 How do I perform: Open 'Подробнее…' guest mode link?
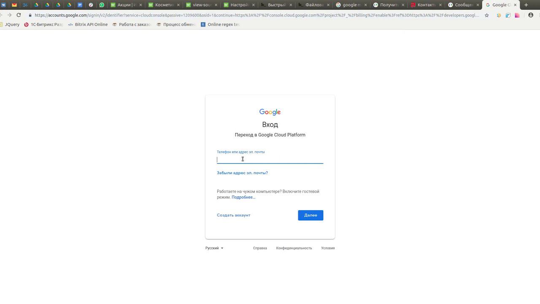[x=243, y=197]
